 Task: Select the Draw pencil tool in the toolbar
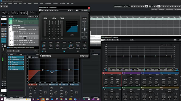[161, 6]
